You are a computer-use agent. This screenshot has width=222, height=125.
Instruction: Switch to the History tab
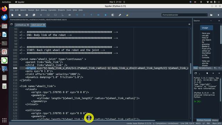point(215,120)
